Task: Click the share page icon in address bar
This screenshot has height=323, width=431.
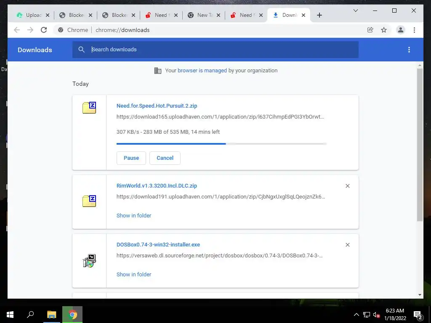Action: tap(370, 30)
